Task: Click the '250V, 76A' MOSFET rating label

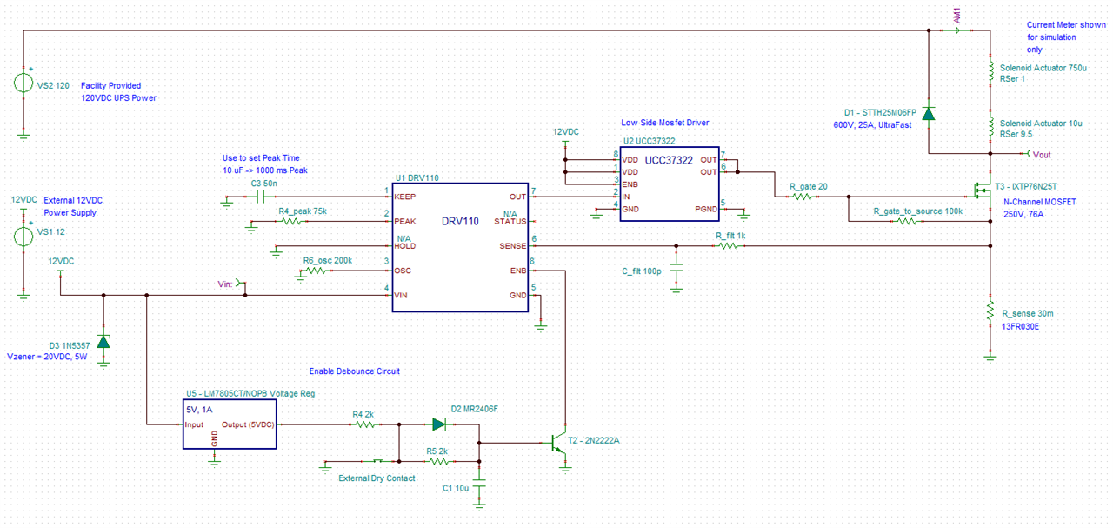Action: point(1024,214)
